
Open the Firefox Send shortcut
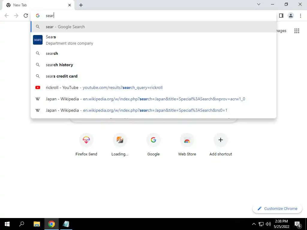click(86, 145)
